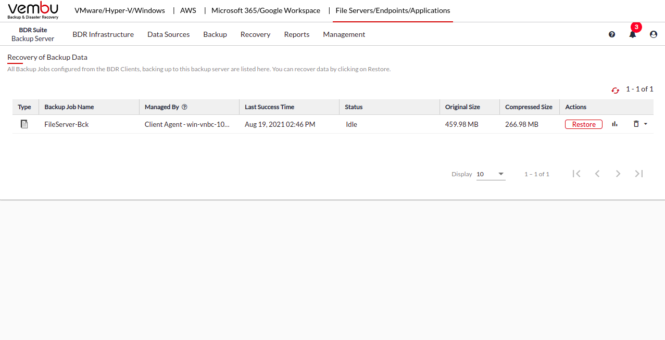
Task: Click the 459.98 MB original size cell
Action: coord(461,124)
